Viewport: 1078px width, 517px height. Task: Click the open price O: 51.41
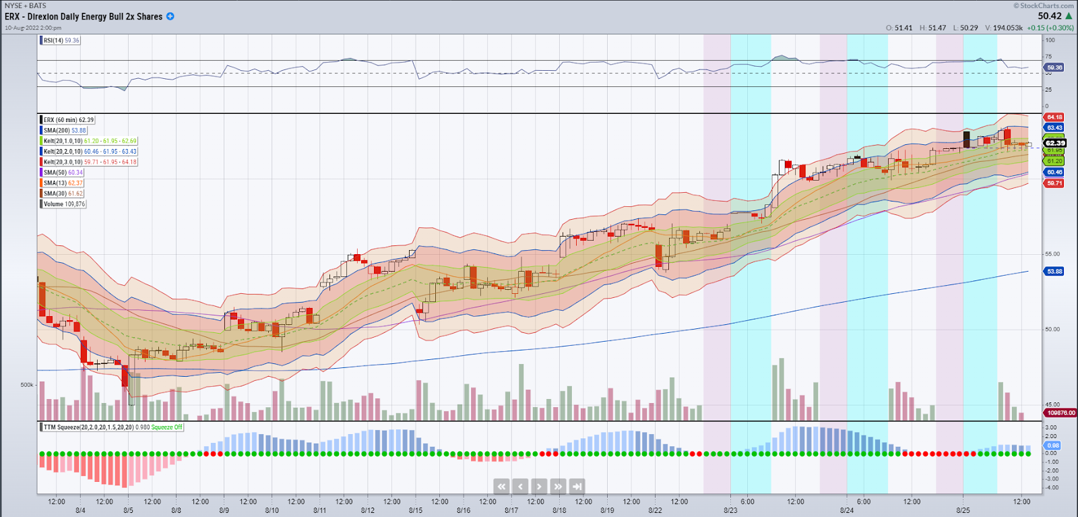[x=899, y=28]
